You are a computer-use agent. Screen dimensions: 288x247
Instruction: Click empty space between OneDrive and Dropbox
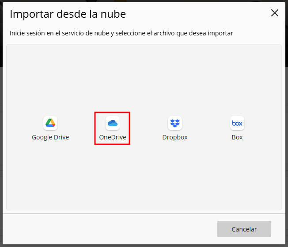[x=145, y=128]
